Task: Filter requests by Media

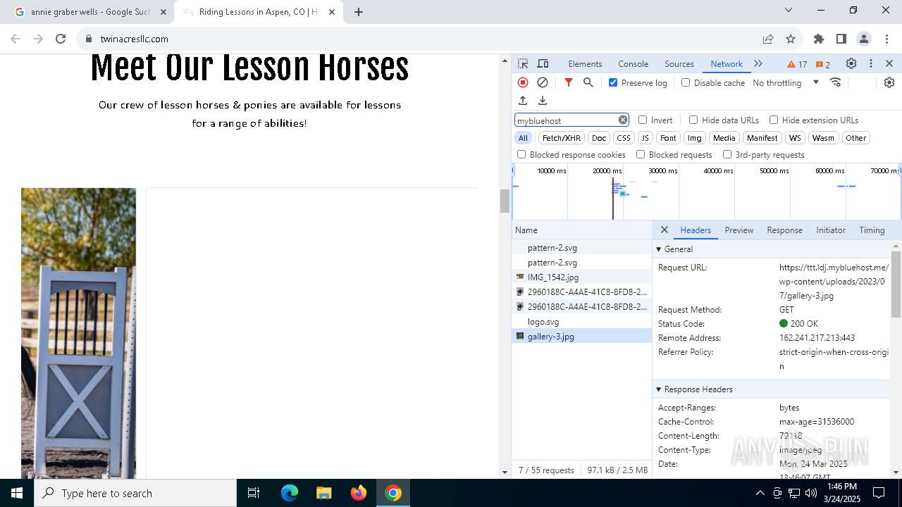Action: point(724,138)
